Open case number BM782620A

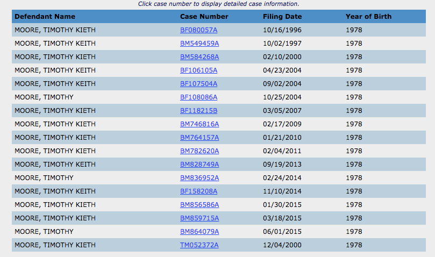(199, 151)
